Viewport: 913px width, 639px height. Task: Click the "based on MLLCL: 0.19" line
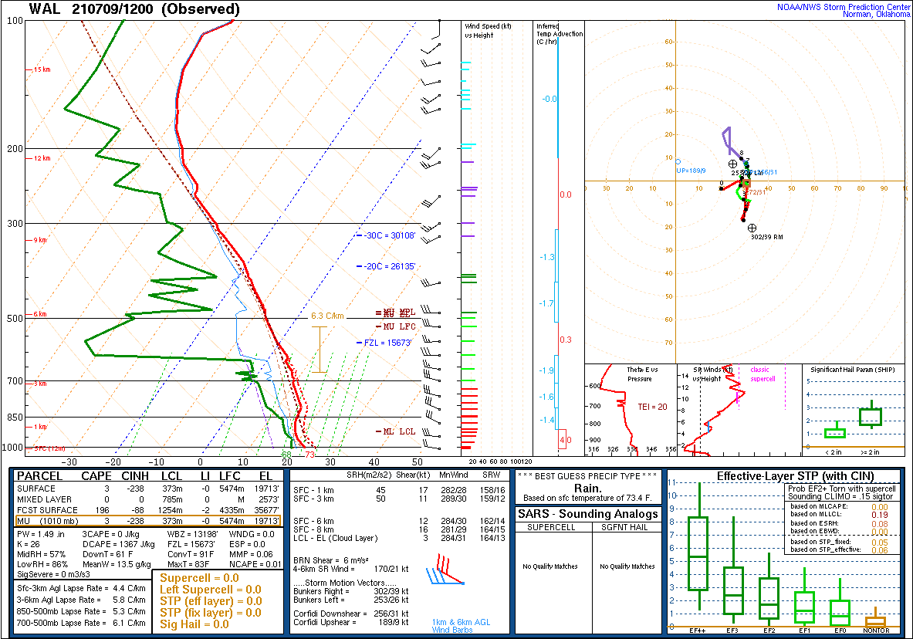tap(839, 514)
